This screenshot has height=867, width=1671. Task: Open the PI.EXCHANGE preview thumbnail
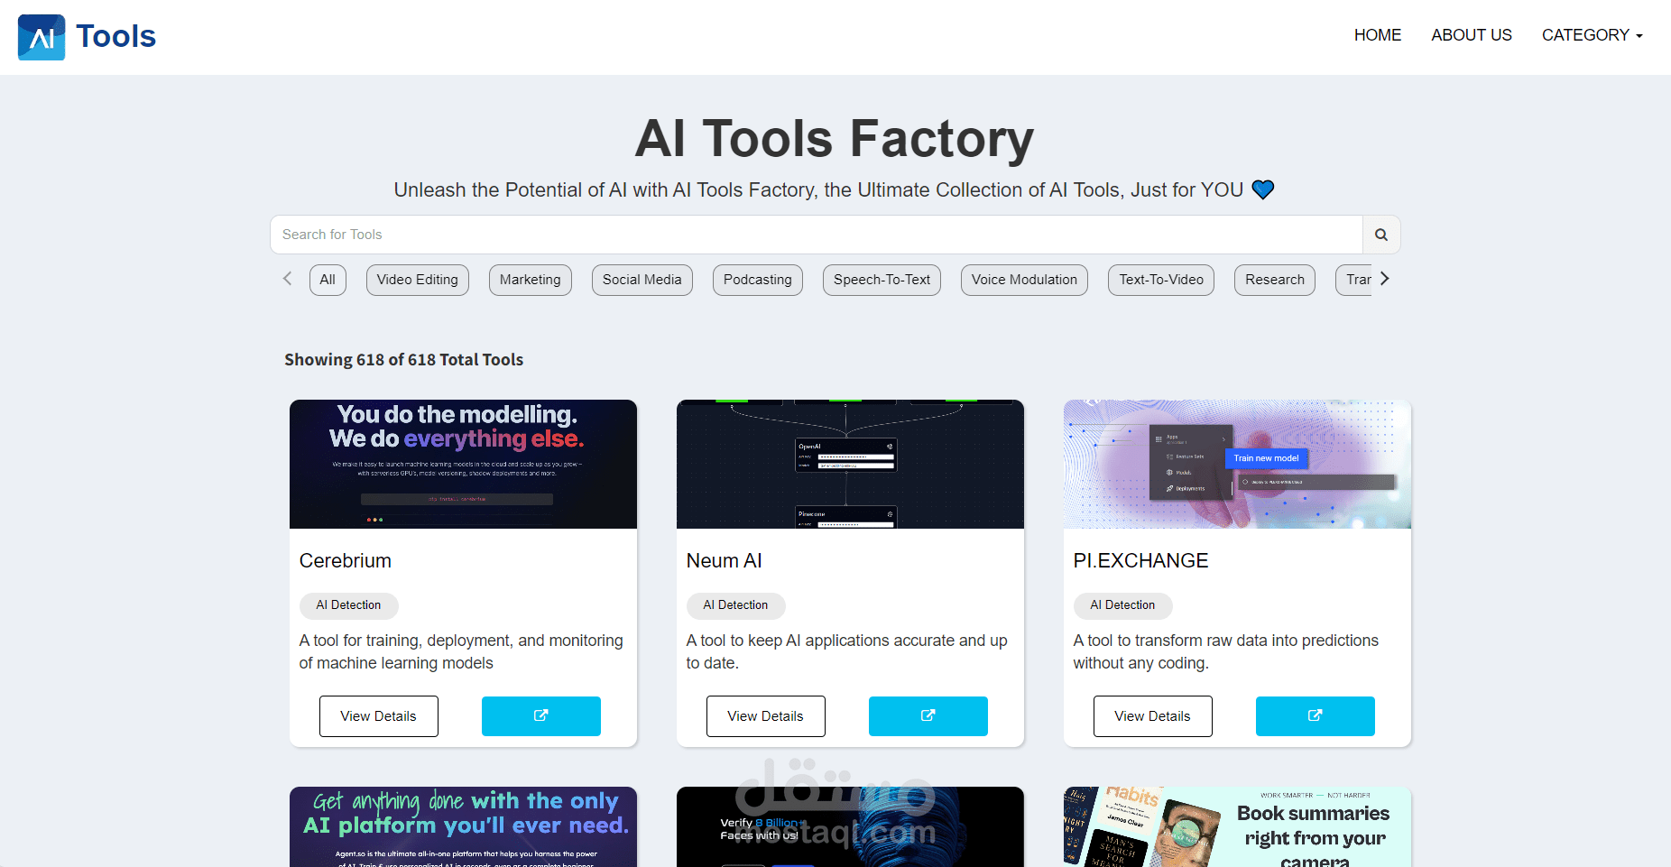(1237, 464)
